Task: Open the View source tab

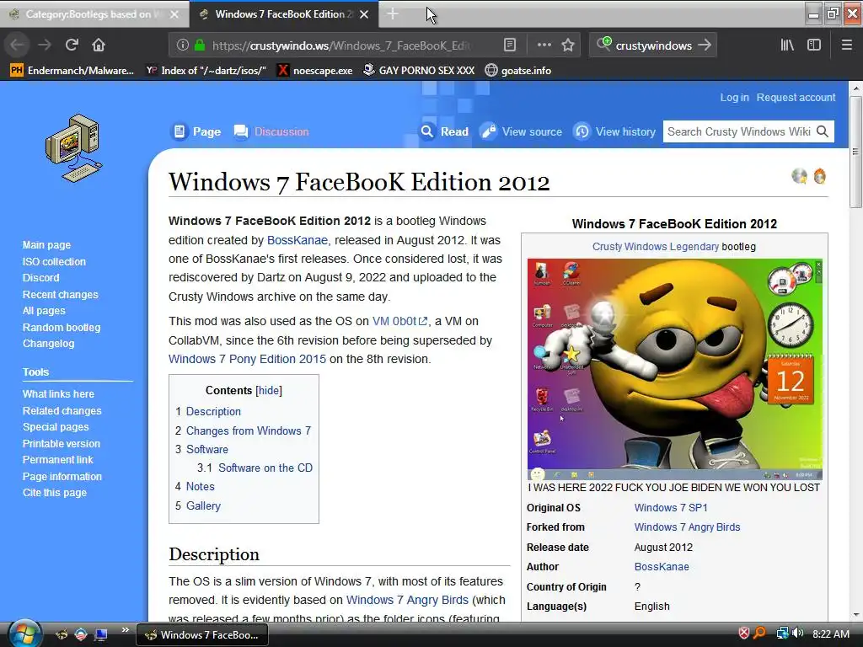Action: click(521, 131)
